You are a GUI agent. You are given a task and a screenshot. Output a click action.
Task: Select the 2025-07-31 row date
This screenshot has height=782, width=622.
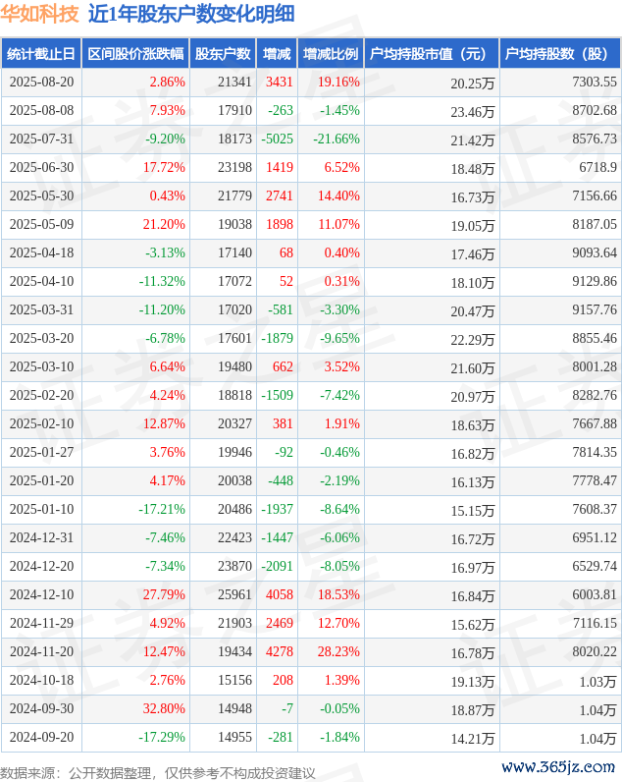click(41, 139)
